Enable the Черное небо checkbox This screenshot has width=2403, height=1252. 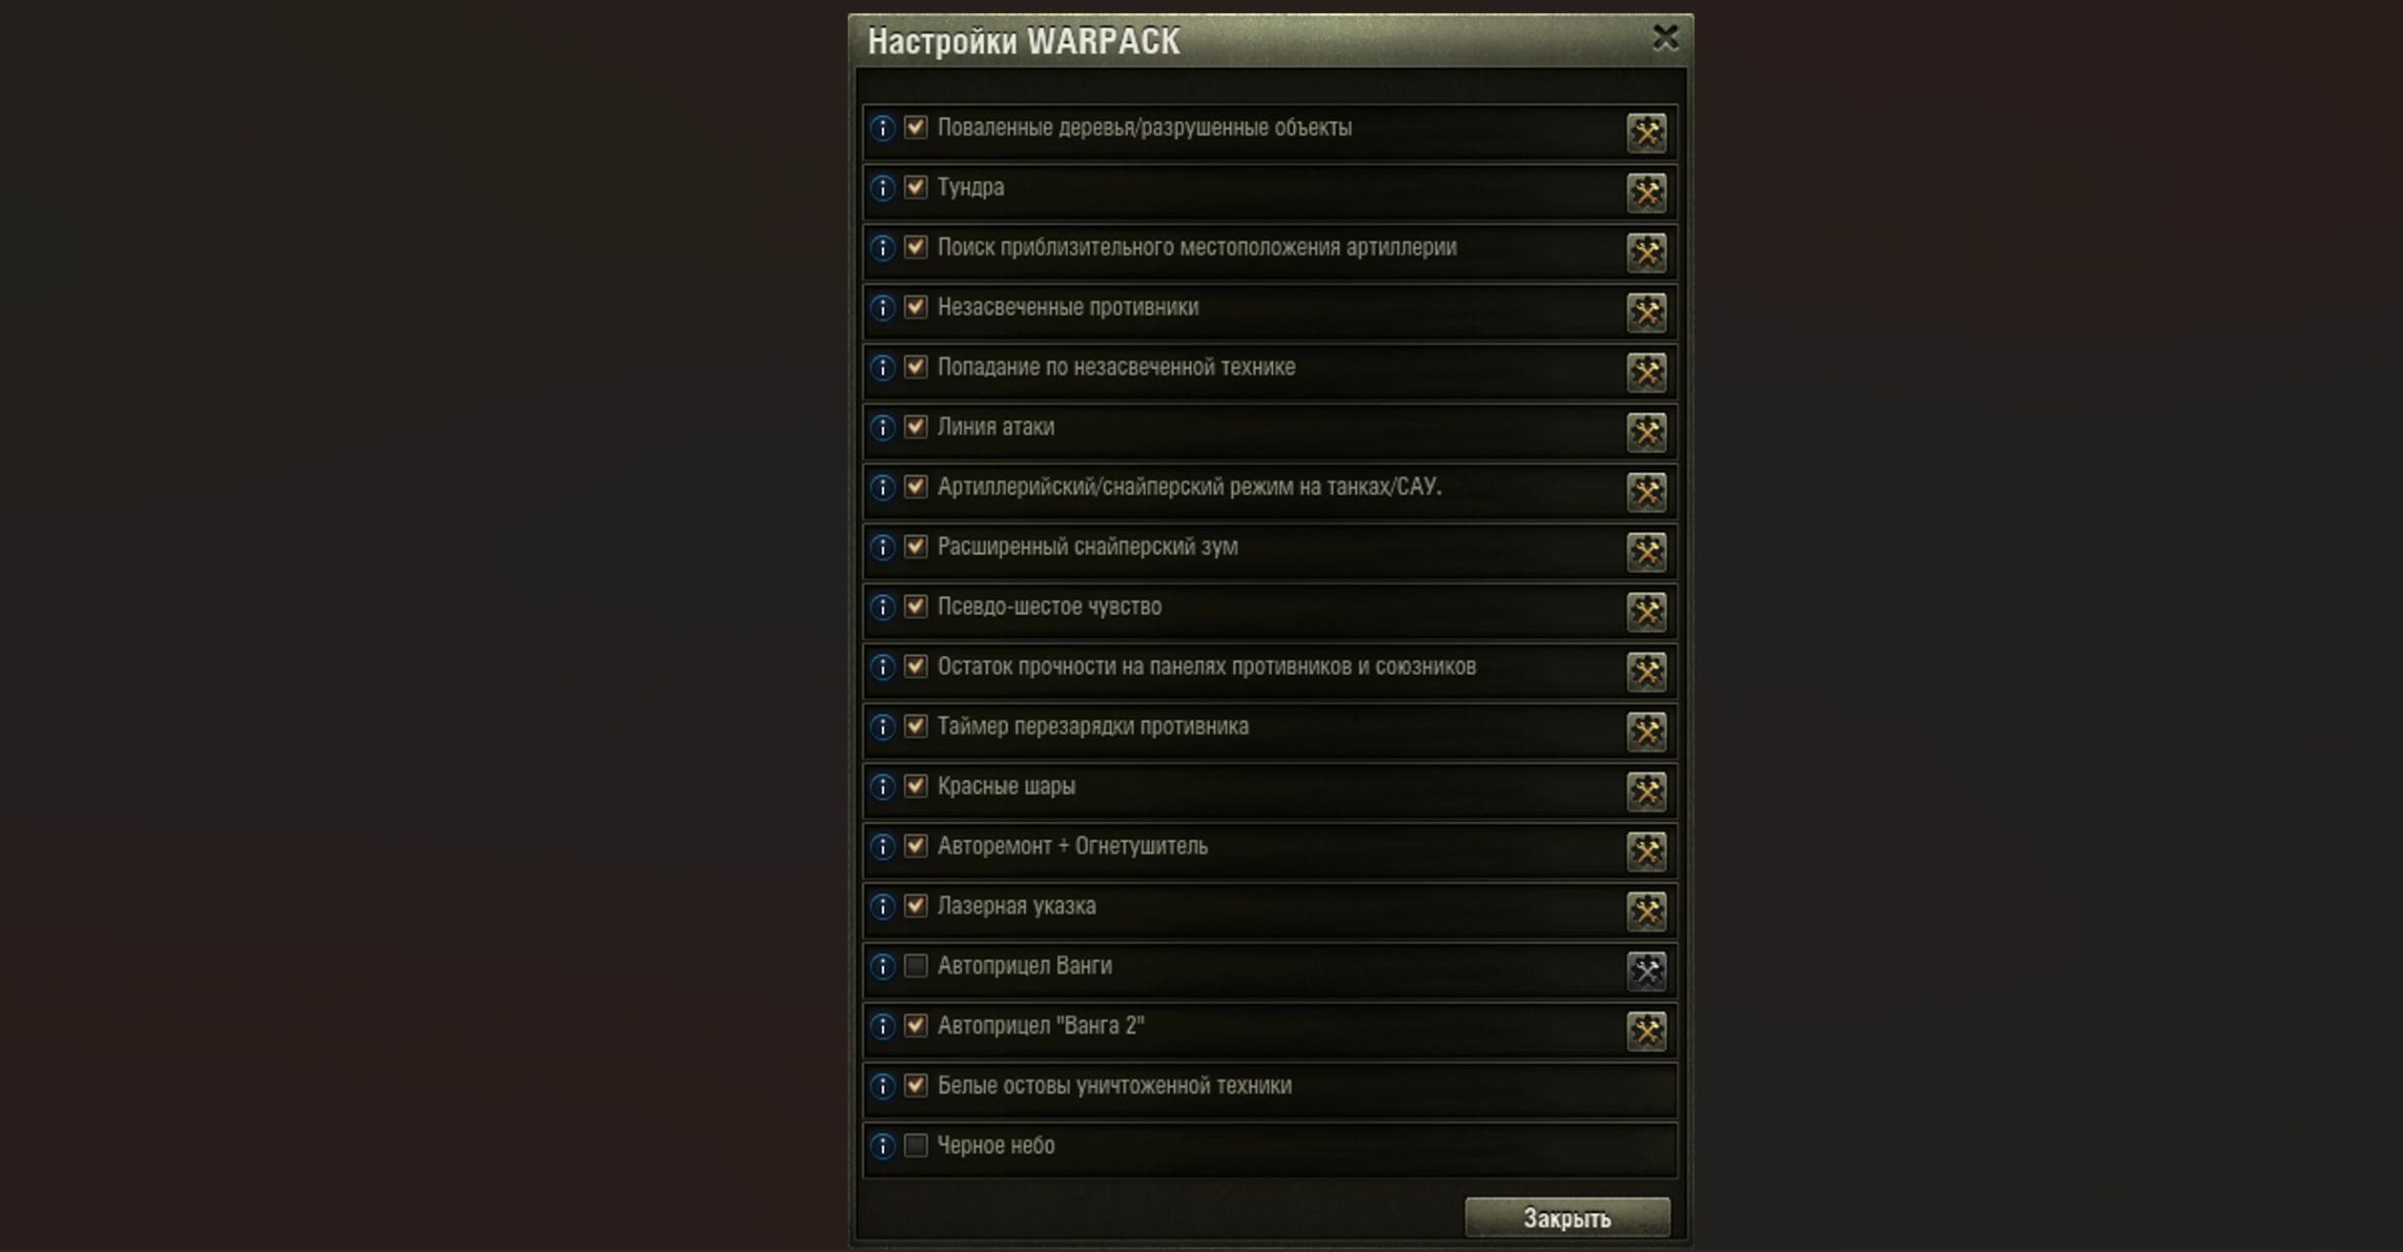coord(915,1145)
